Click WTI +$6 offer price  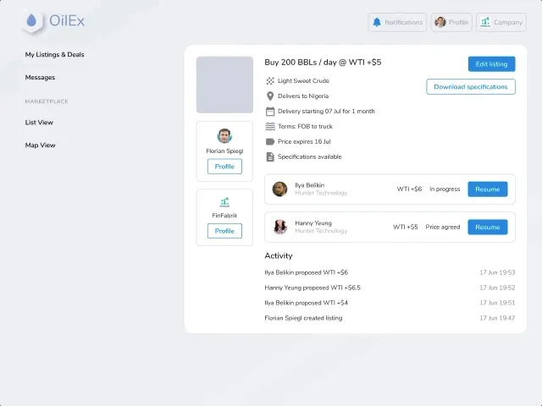(409, 189)
